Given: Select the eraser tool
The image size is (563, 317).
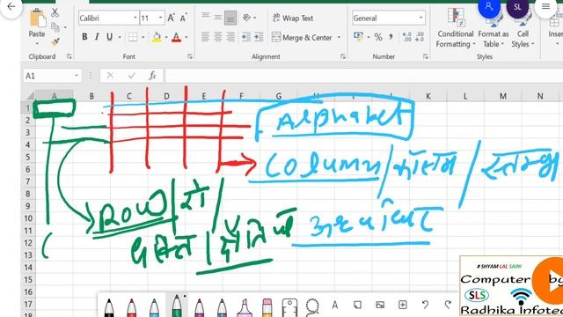Looking at the screenshot, I should [267, 307].
